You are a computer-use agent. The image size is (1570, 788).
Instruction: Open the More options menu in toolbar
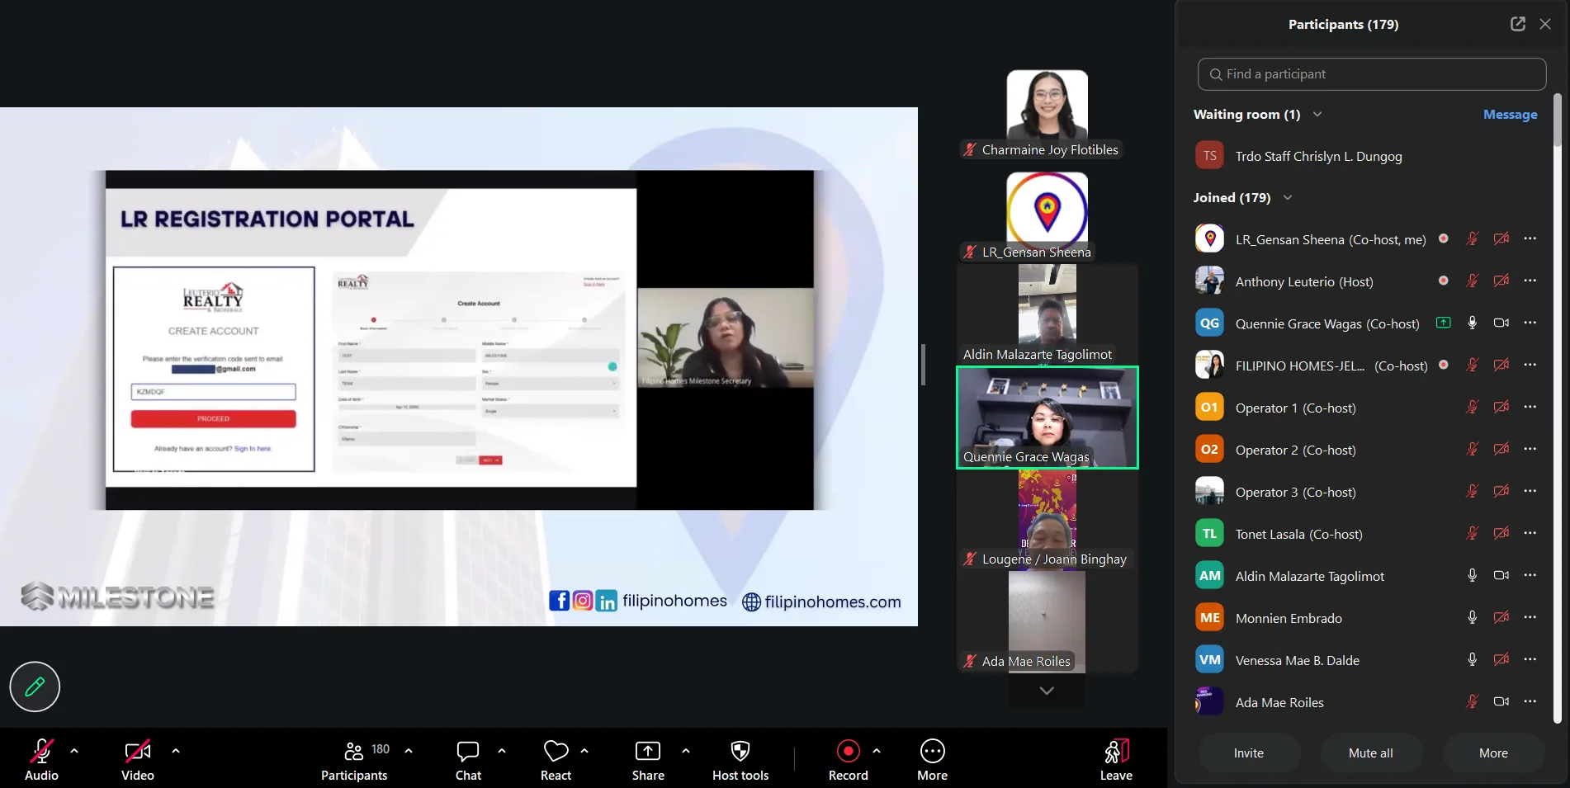pos(932,759)
